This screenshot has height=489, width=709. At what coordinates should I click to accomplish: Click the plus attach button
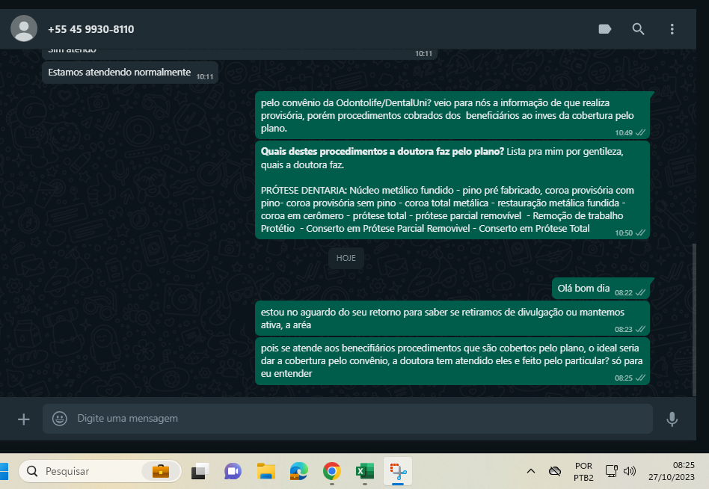(x=23, y=419)
